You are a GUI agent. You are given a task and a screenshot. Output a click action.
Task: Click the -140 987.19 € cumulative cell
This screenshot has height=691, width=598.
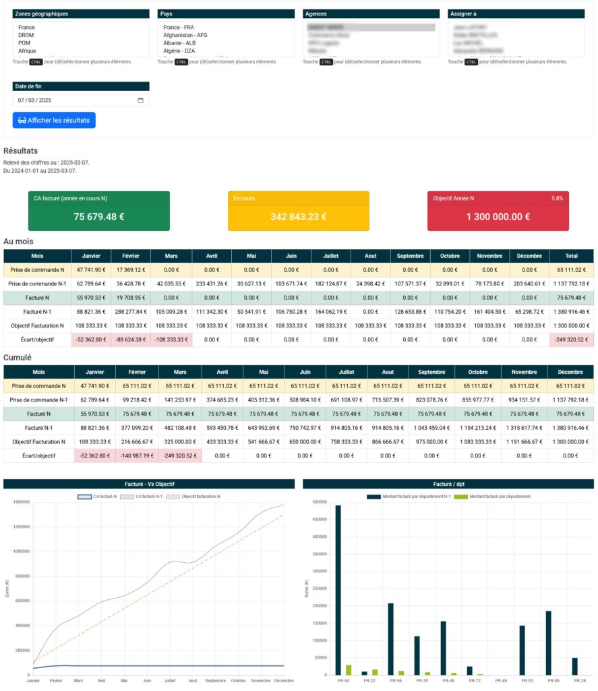(137, 455)
